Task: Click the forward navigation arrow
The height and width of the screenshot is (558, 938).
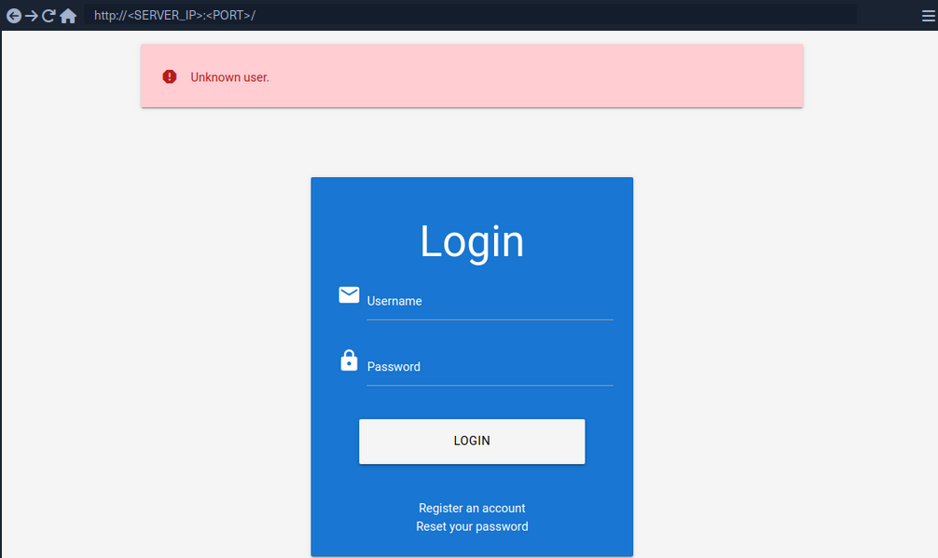Action: tap(34, 15)
